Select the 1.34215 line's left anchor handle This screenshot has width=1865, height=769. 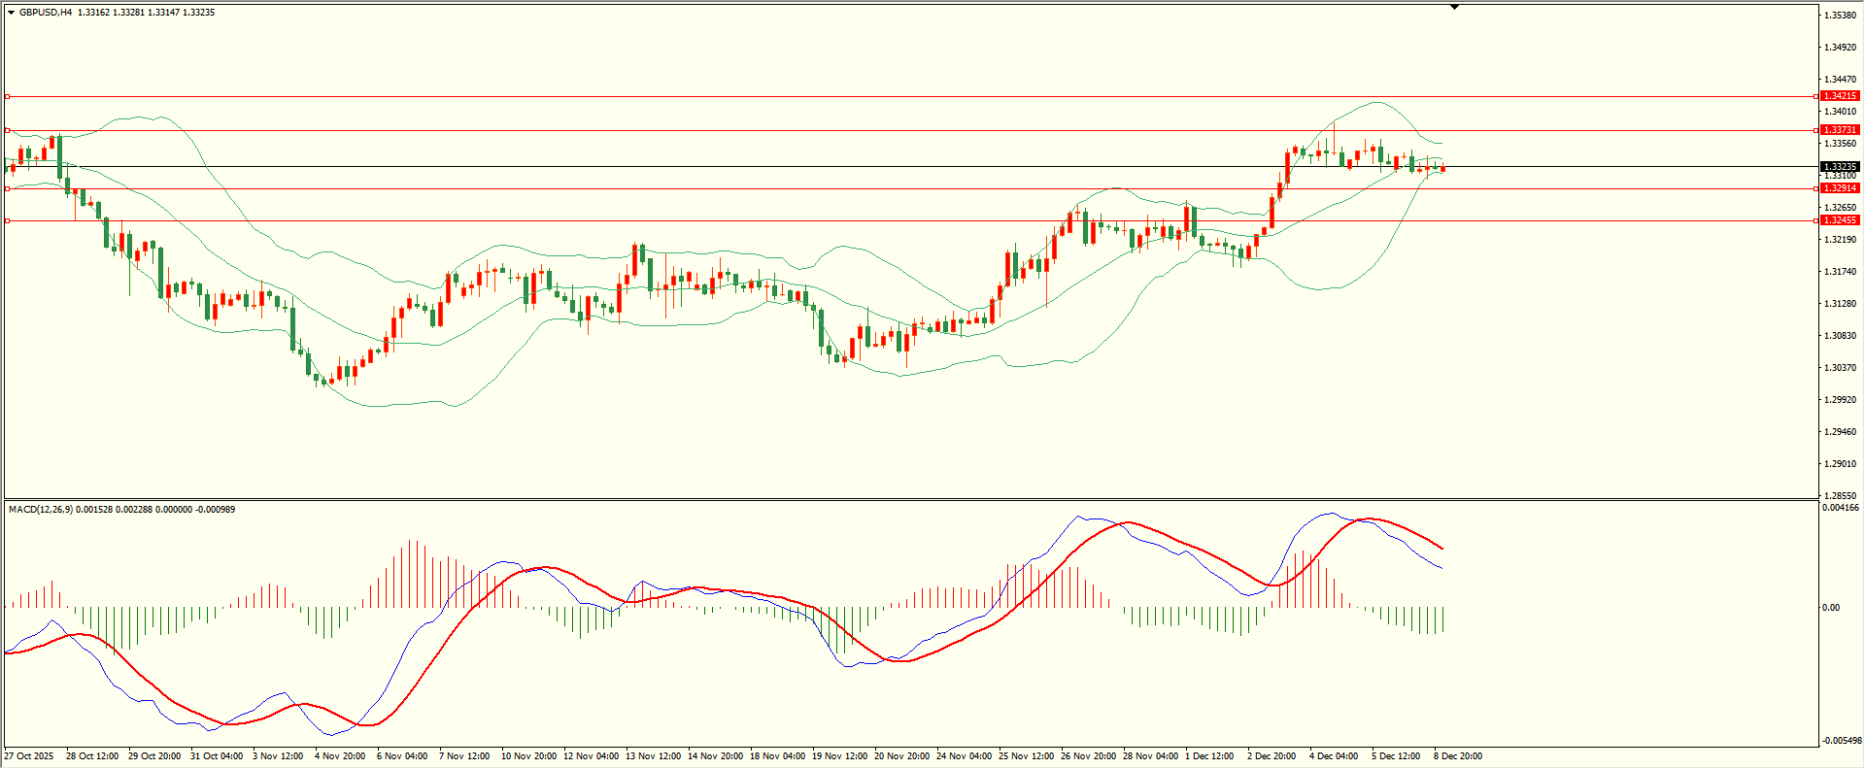click(8, 96)
